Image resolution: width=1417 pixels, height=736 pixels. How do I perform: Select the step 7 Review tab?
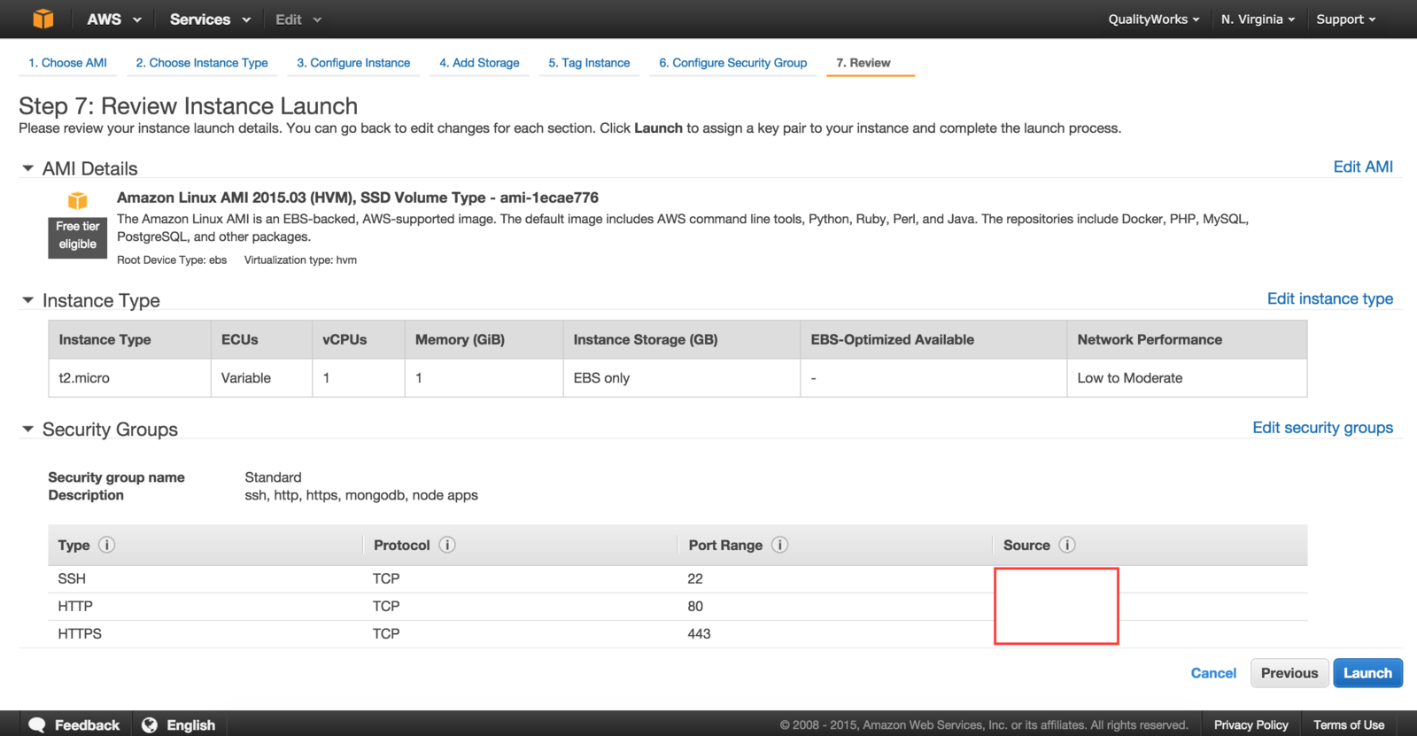point(863,63)
